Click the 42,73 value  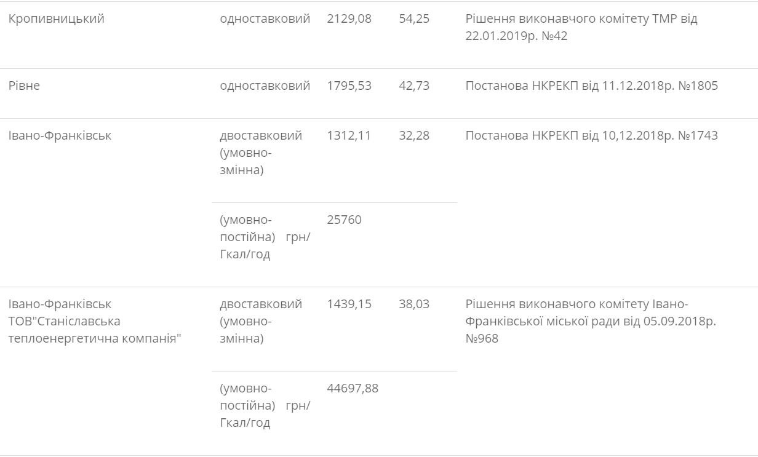414,85
